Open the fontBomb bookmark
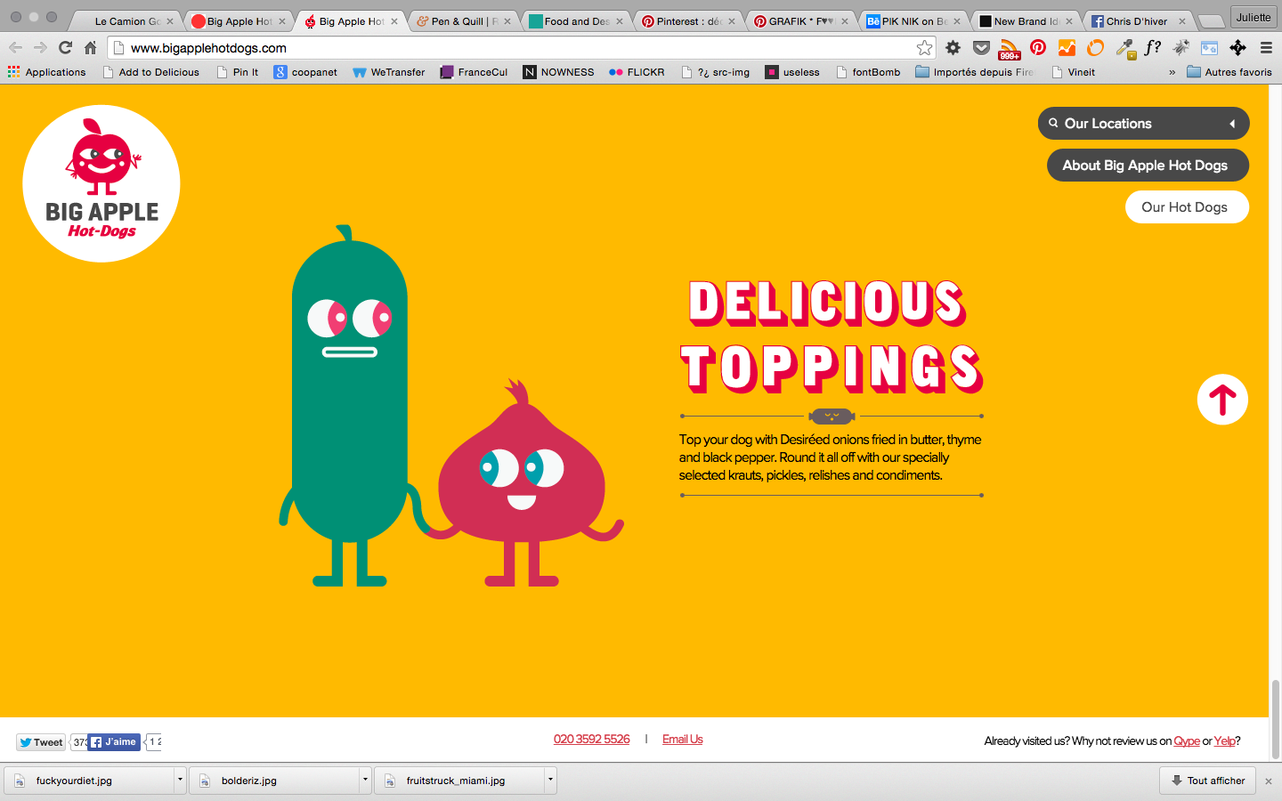This screenshot has height=801, width=1282. click(x=868, y=72)
